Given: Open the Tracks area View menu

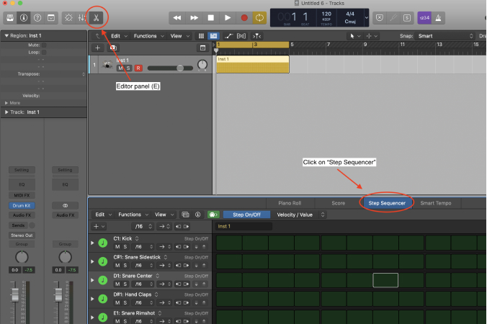Looking at the screenshot, I should 180,36.
